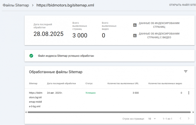The height and width of the screenshot is (125, 196).
Task: Click the Строк на странице label
Action: [x=133, y=119]
